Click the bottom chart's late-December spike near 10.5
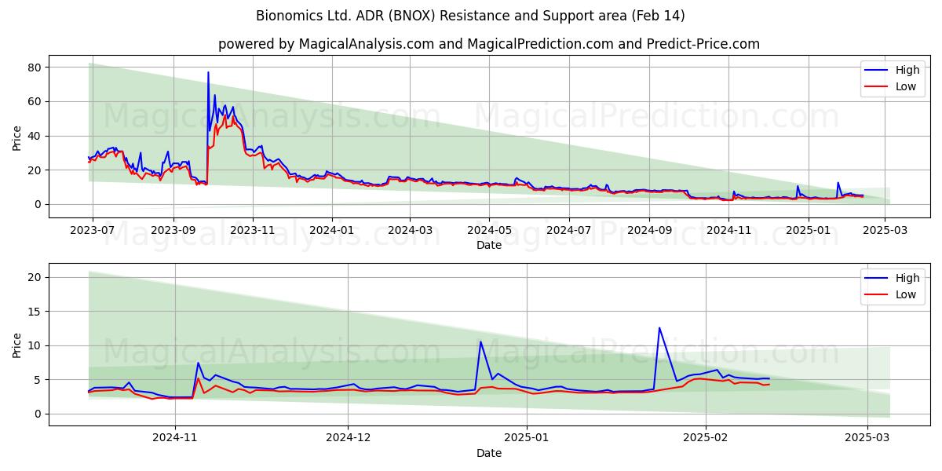This screenshot has width=942, height=471. 480,341
